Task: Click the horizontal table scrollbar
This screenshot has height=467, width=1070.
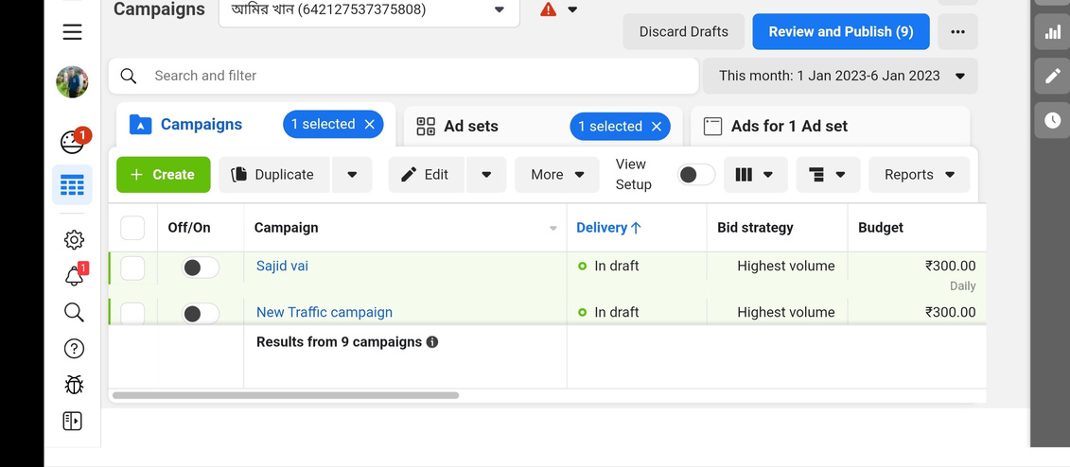Action: [286, 395]
